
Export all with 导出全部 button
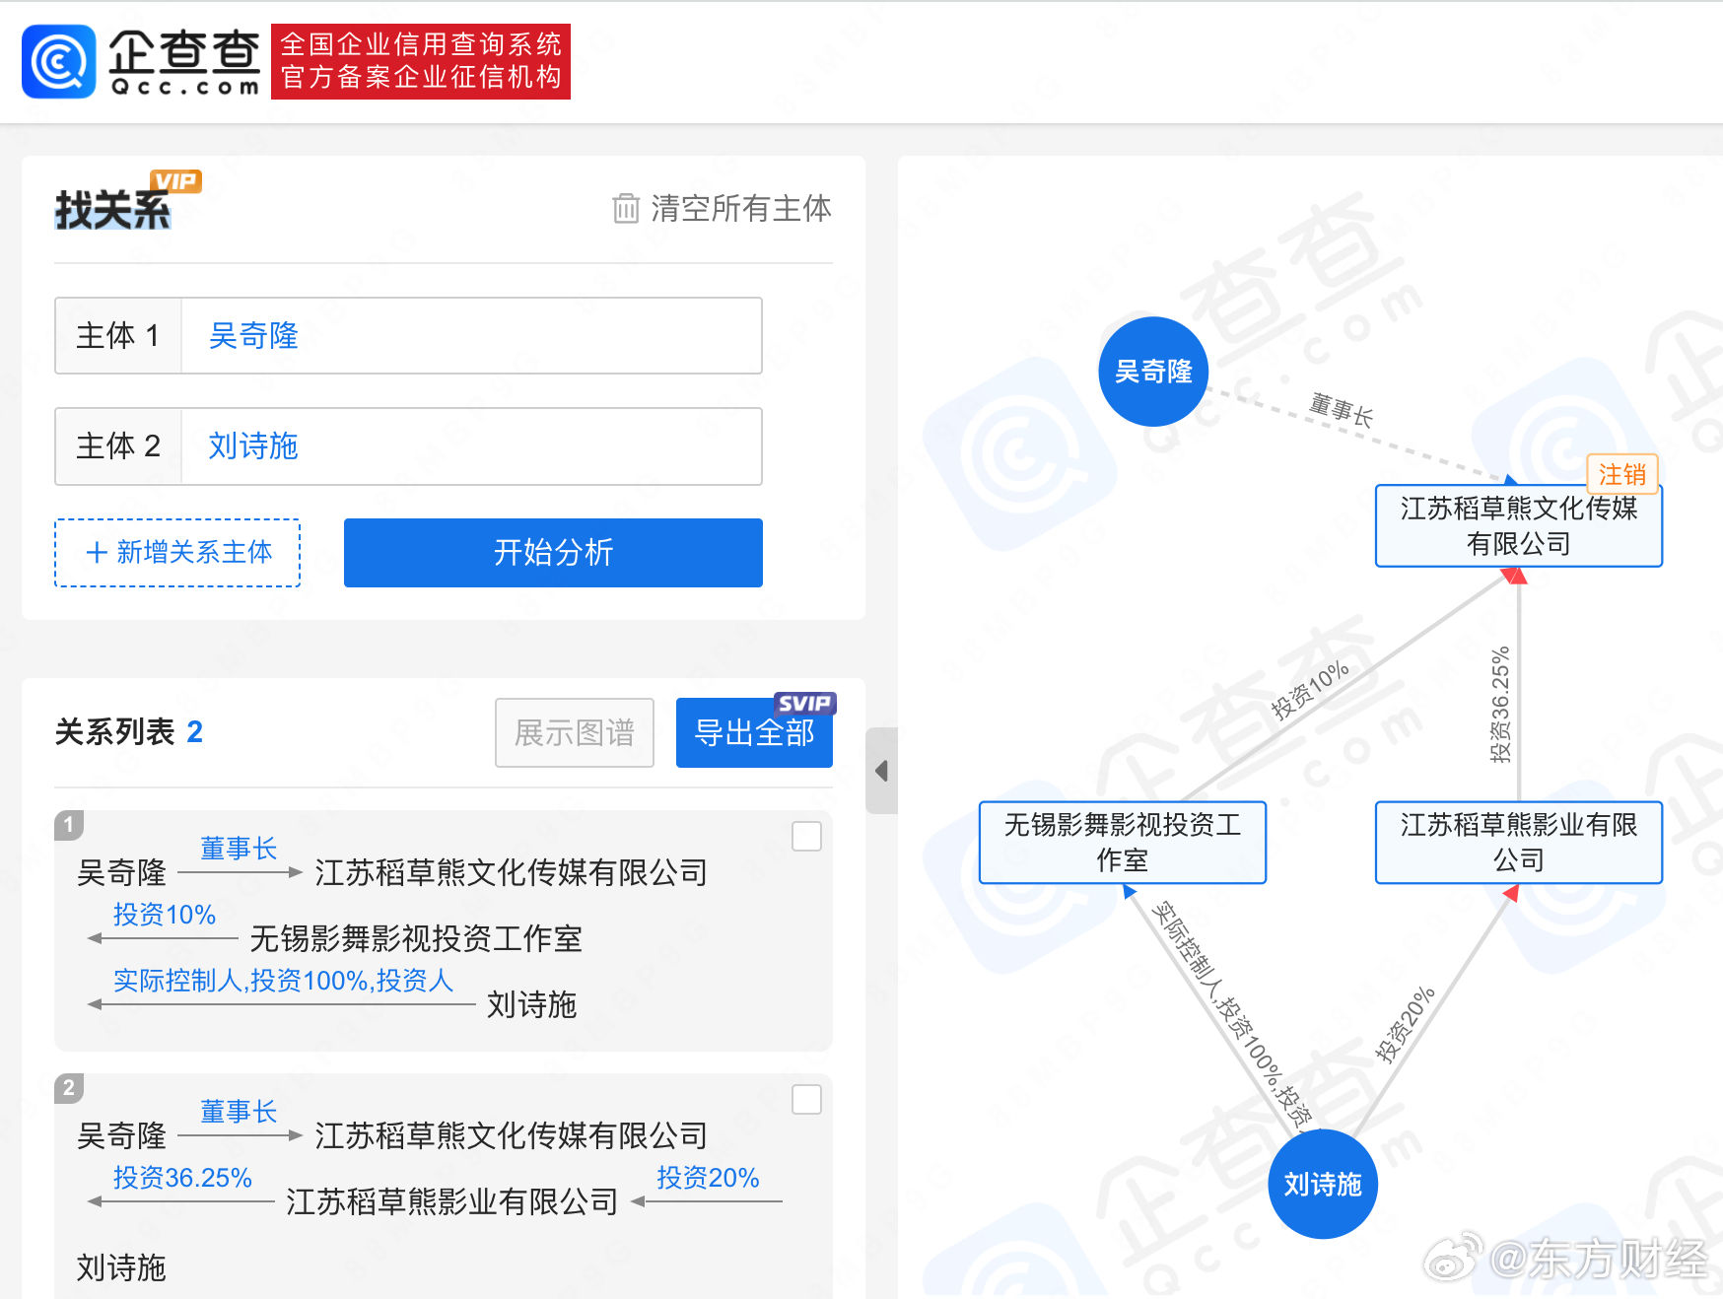[754, 732]
